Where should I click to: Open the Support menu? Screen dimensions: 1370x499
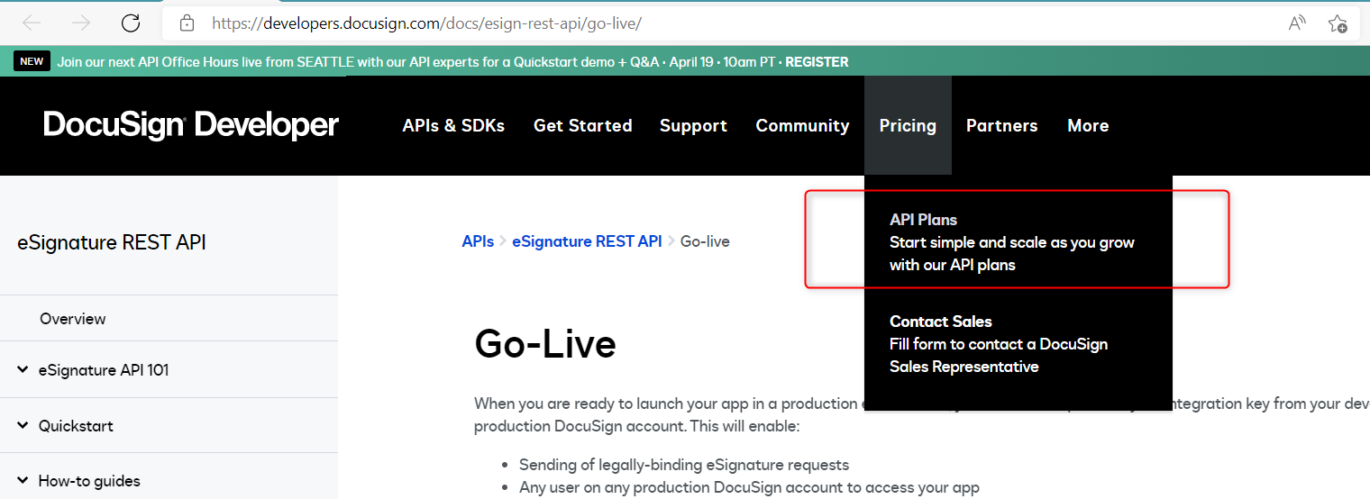click(x=693, y=125)
